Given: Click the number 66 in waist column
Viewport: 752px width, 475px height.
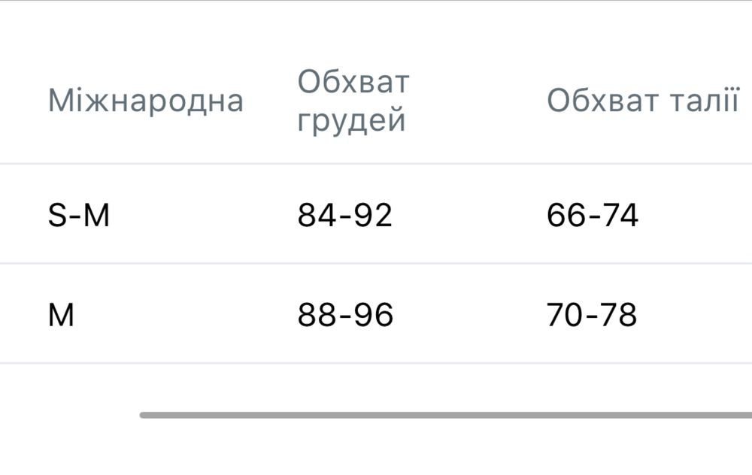Looking at the screenshot, I should coord(565,216).
